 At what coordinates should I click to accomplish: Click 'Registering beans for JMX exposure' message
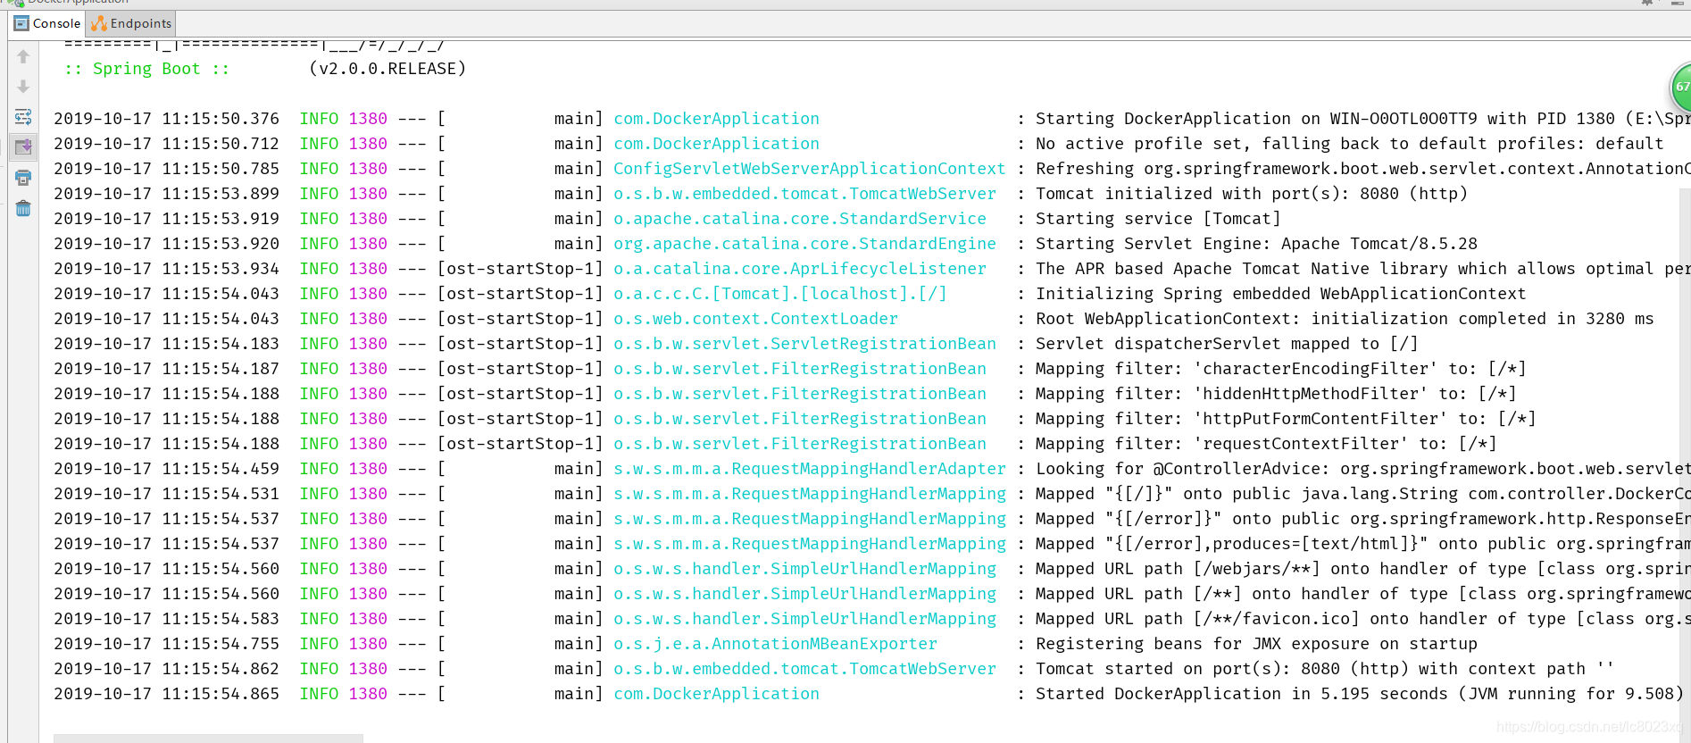click(1256, 644)
